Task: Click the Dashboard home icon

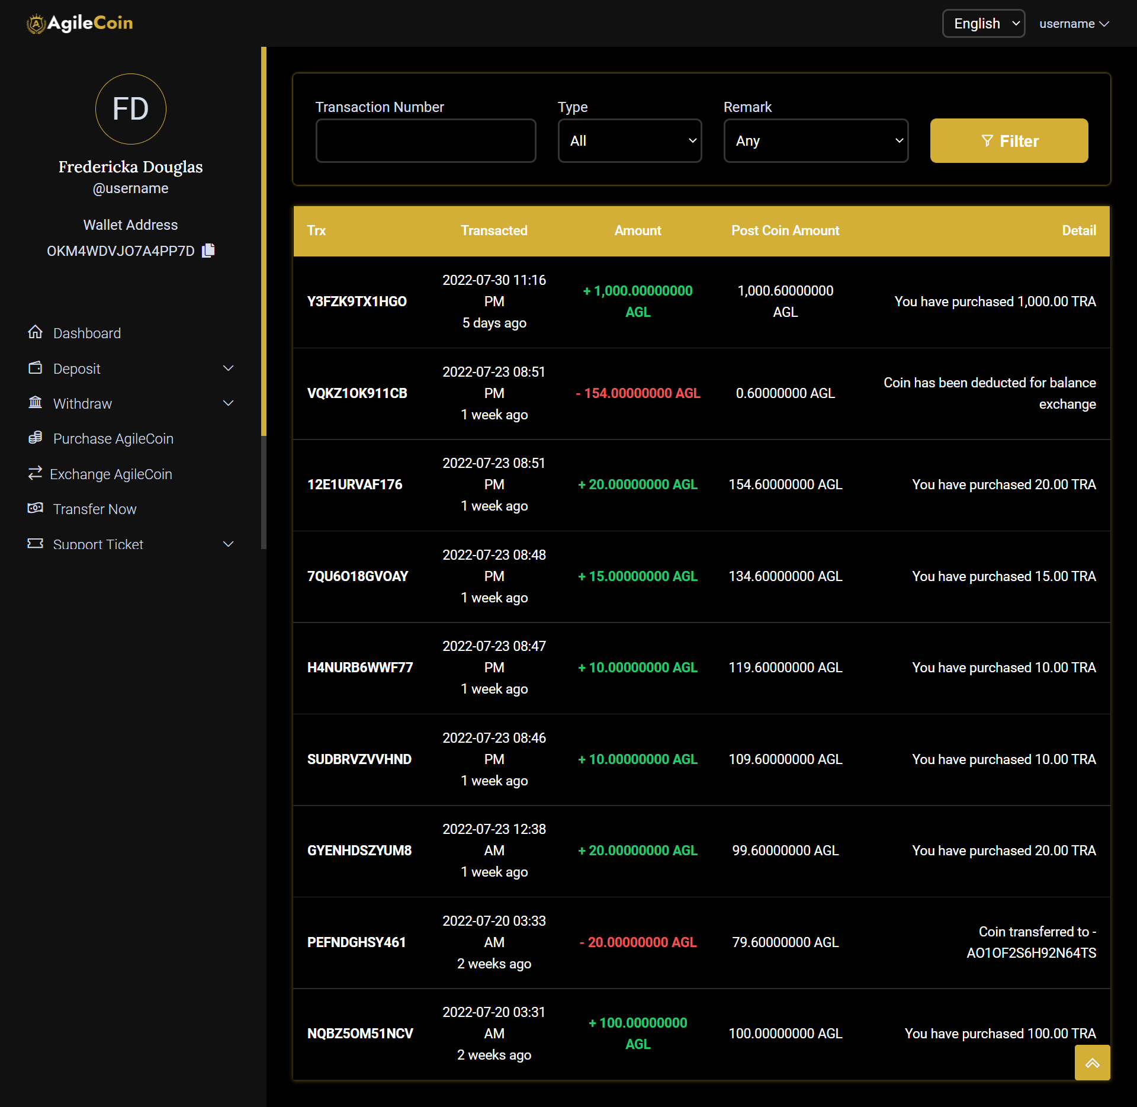Action: pyautogui.click(x=36, y=332)
